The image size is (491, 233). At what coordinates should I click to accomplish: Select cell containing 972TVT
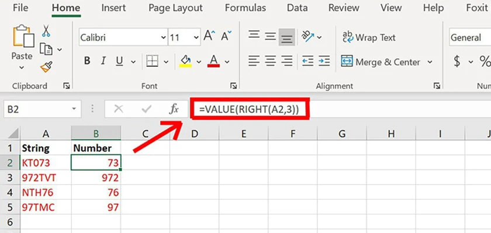46,178
